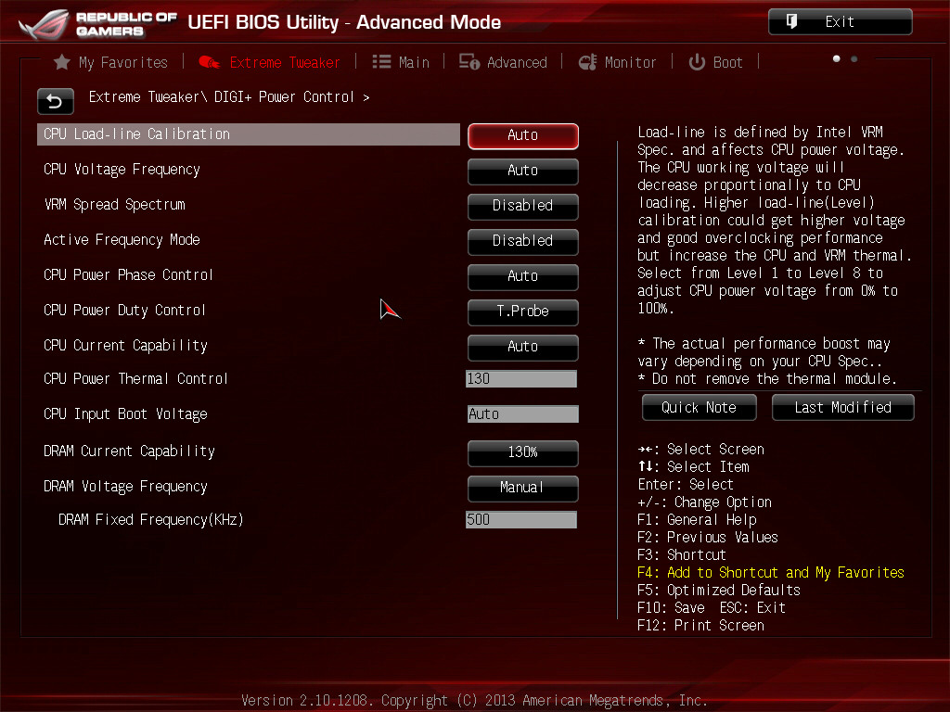Open CPU Power Duty Control T.Probe dropdown
The image size is (950, 712).
click(x=523, y=311)
